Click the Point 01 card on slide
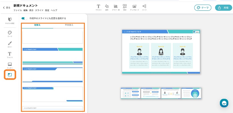 pyautogui.click(x=139, y=56)
